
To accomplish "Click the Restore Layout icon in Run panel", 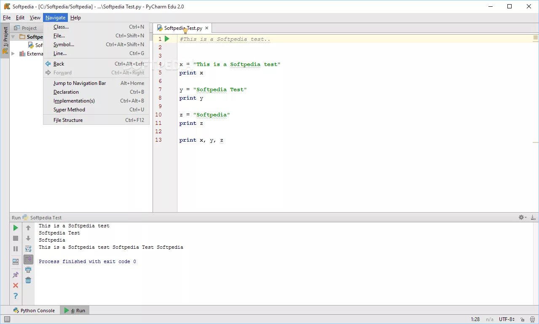I will pyautogui.click(x=16, y=261).
